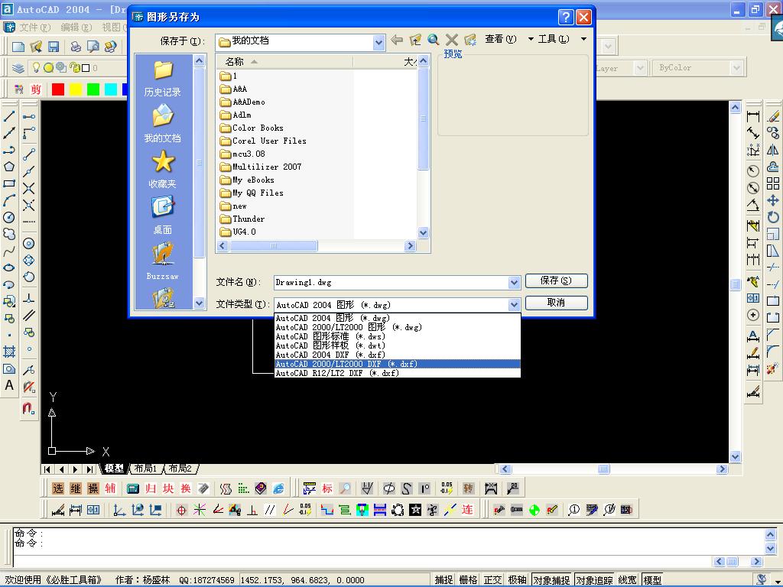Switch to the 布局1 layout tab
Viewport: 783px width, 587px height.
click(146, 469)
